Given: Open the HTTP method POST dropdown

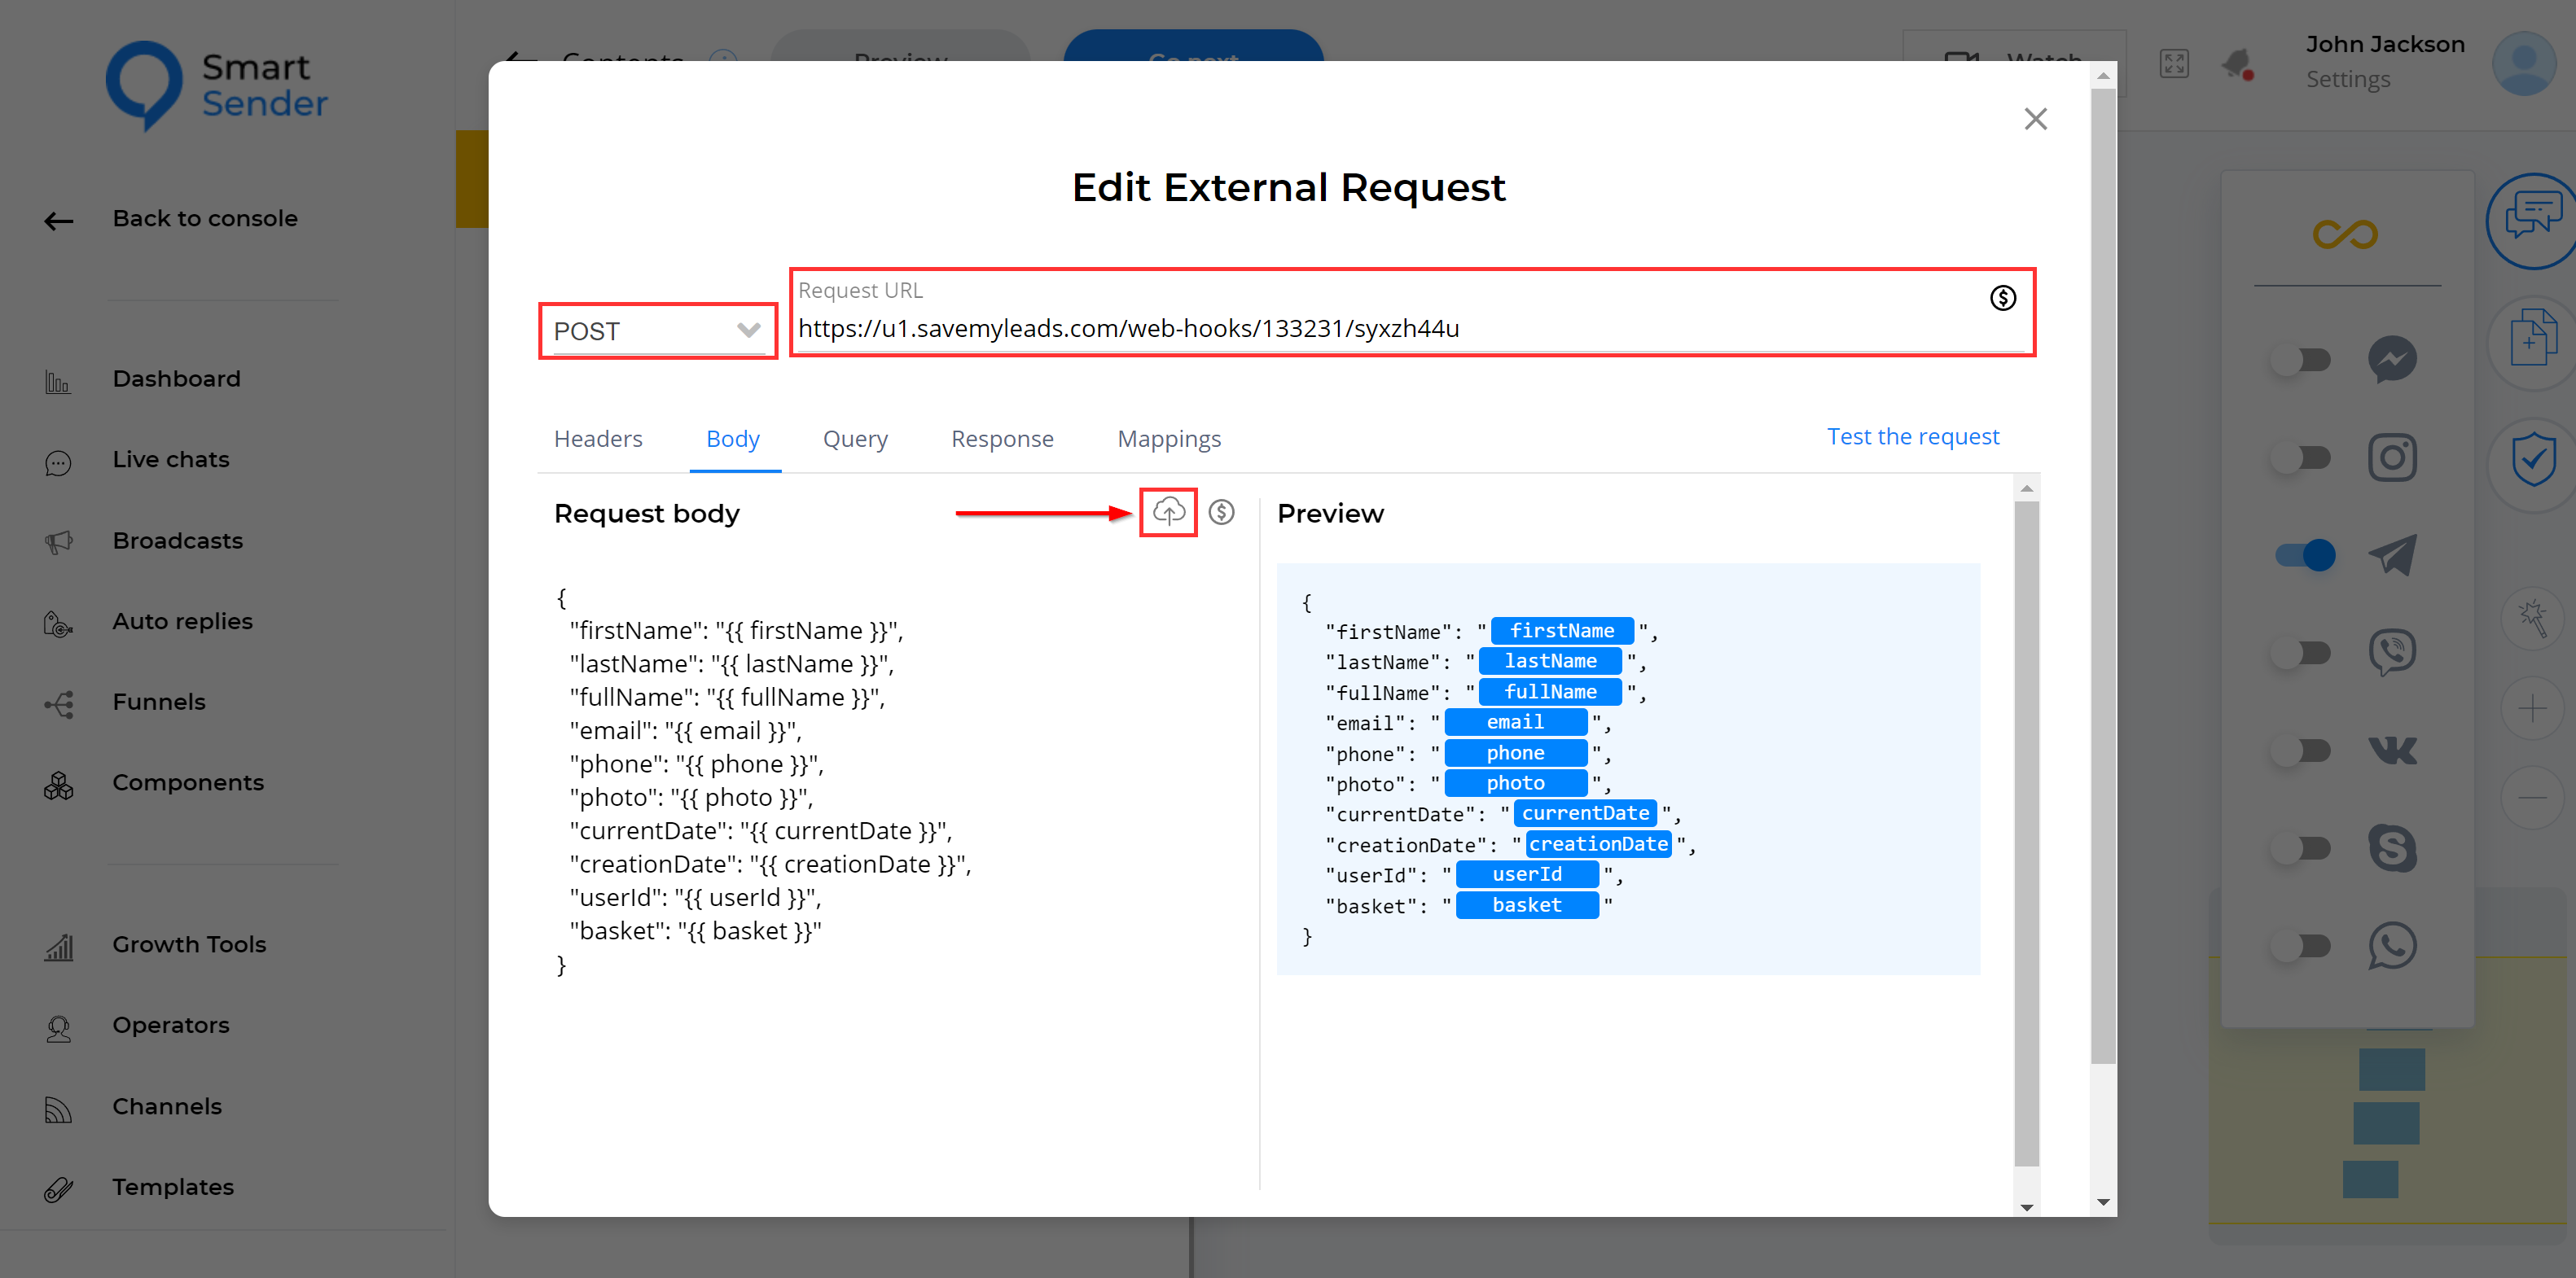Looking at the screenshot, I should pos(657,330).
